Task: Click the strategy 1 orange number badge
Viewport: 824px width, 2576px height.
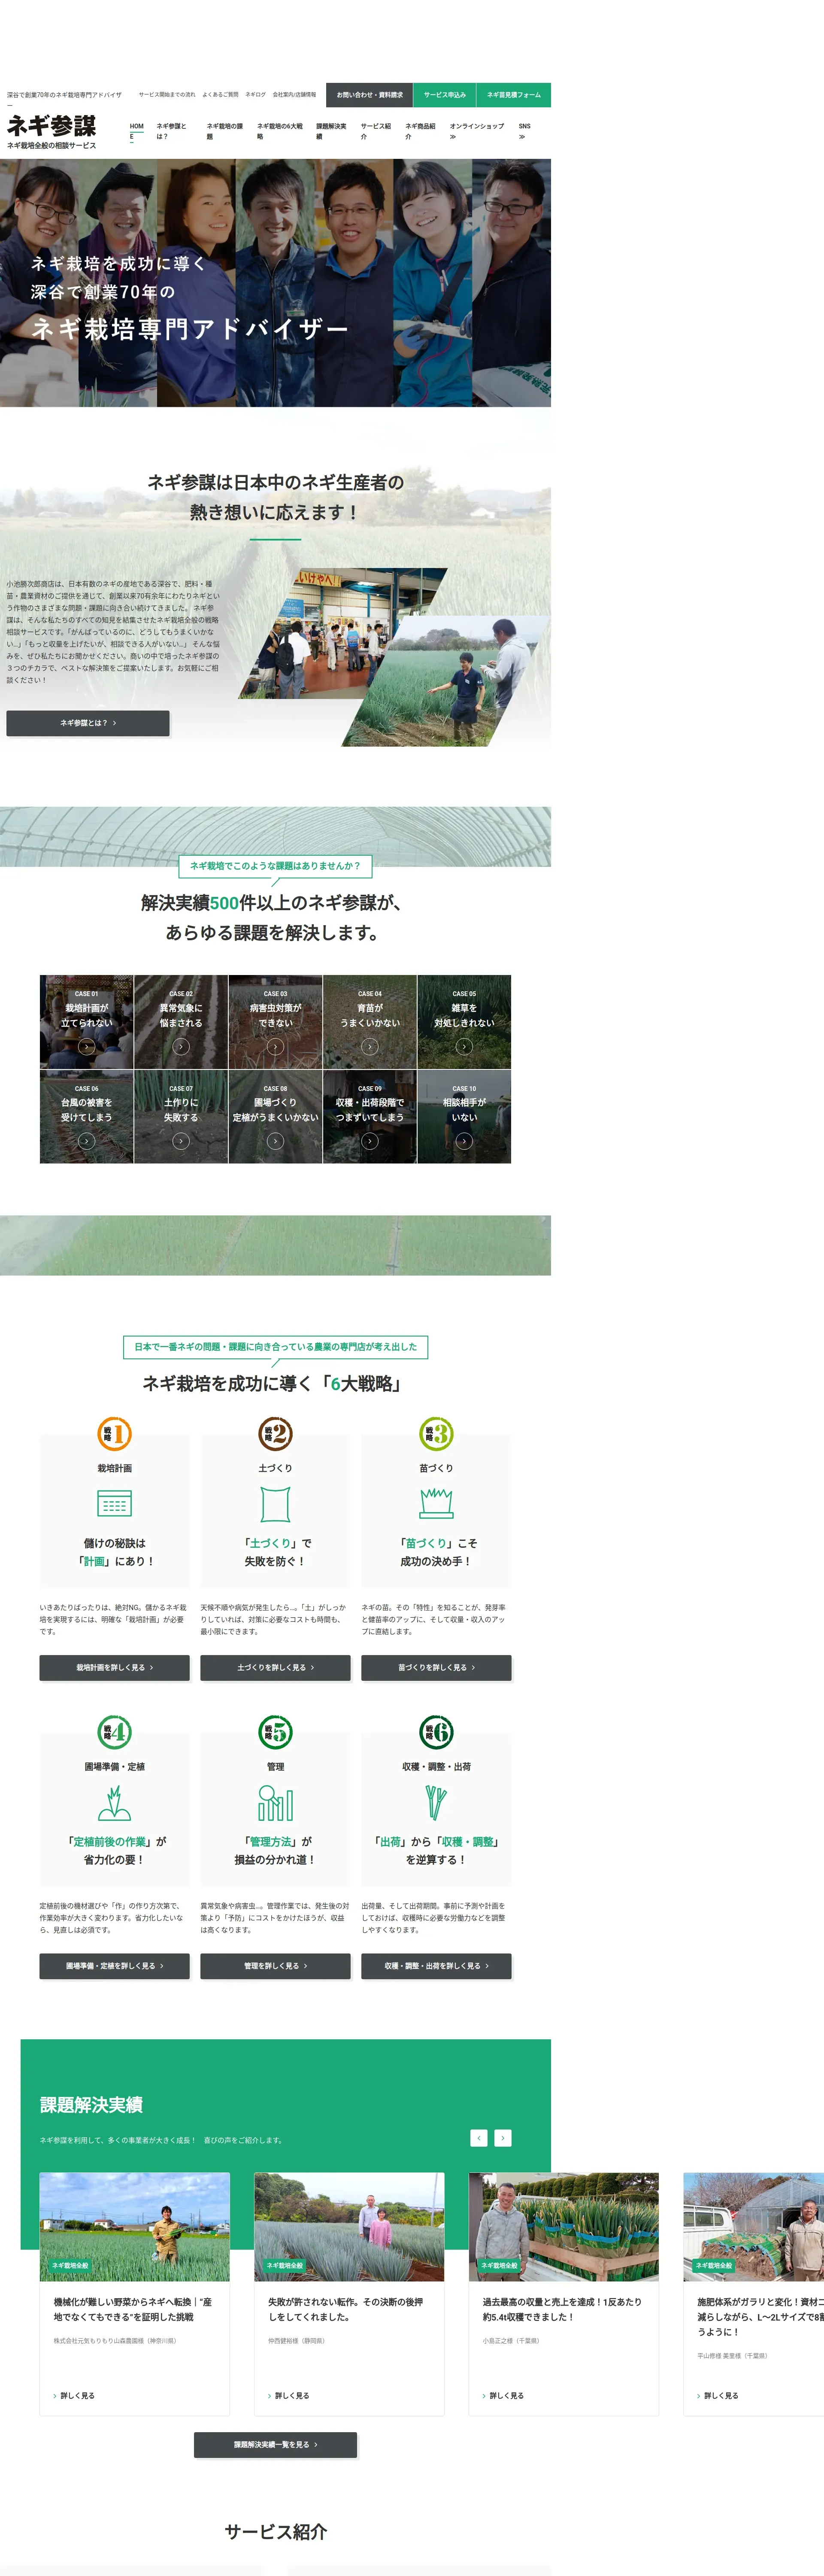Action: [114, 1434]
